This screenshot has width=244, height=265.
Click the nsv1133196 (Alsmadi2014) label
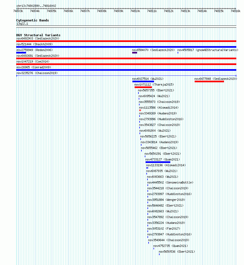tap(166, 165)
